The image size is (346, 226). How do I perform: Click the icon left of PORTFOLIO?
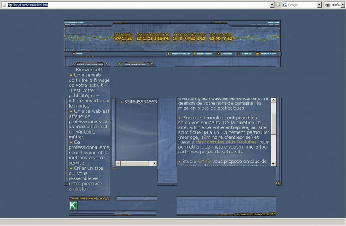168,54
